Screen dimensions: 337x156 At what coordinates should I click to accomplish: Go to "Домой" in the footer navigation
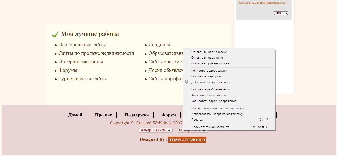75,115
